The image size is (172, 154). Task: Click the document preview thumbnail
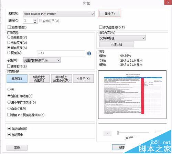coord(132,95)
